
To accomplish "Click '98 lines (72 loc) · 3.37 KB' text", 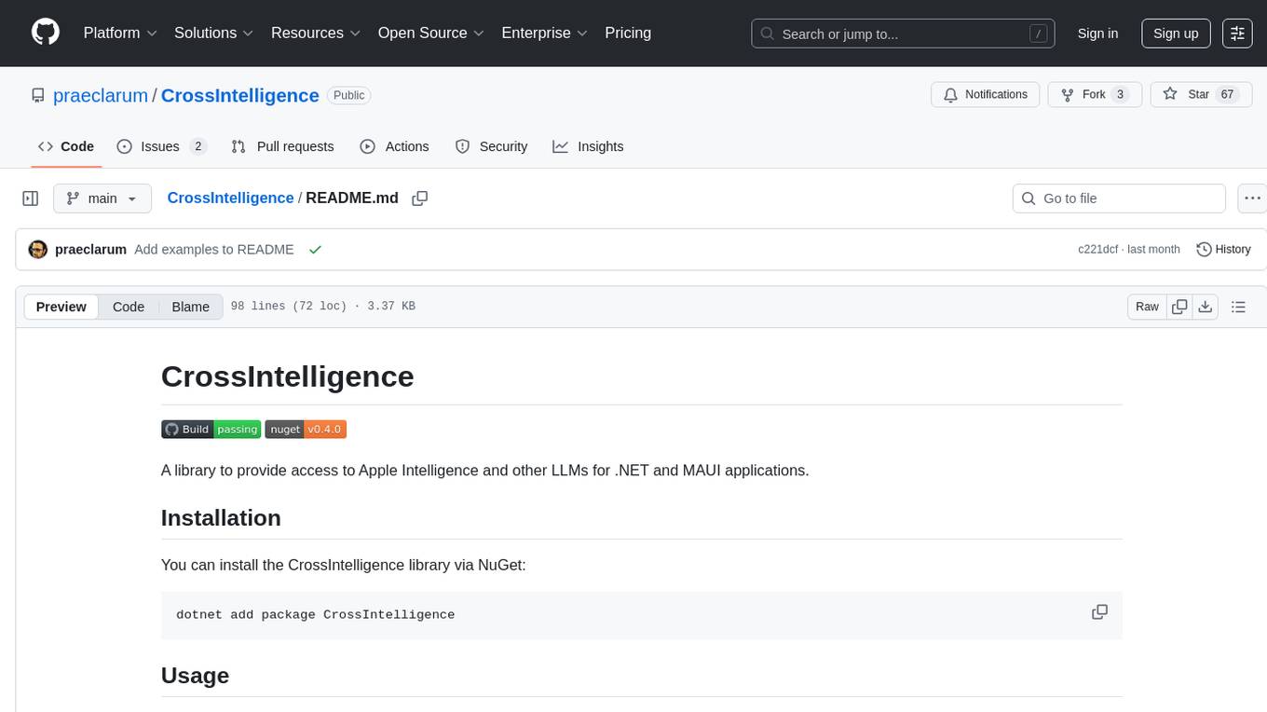I will click(322, 307).
